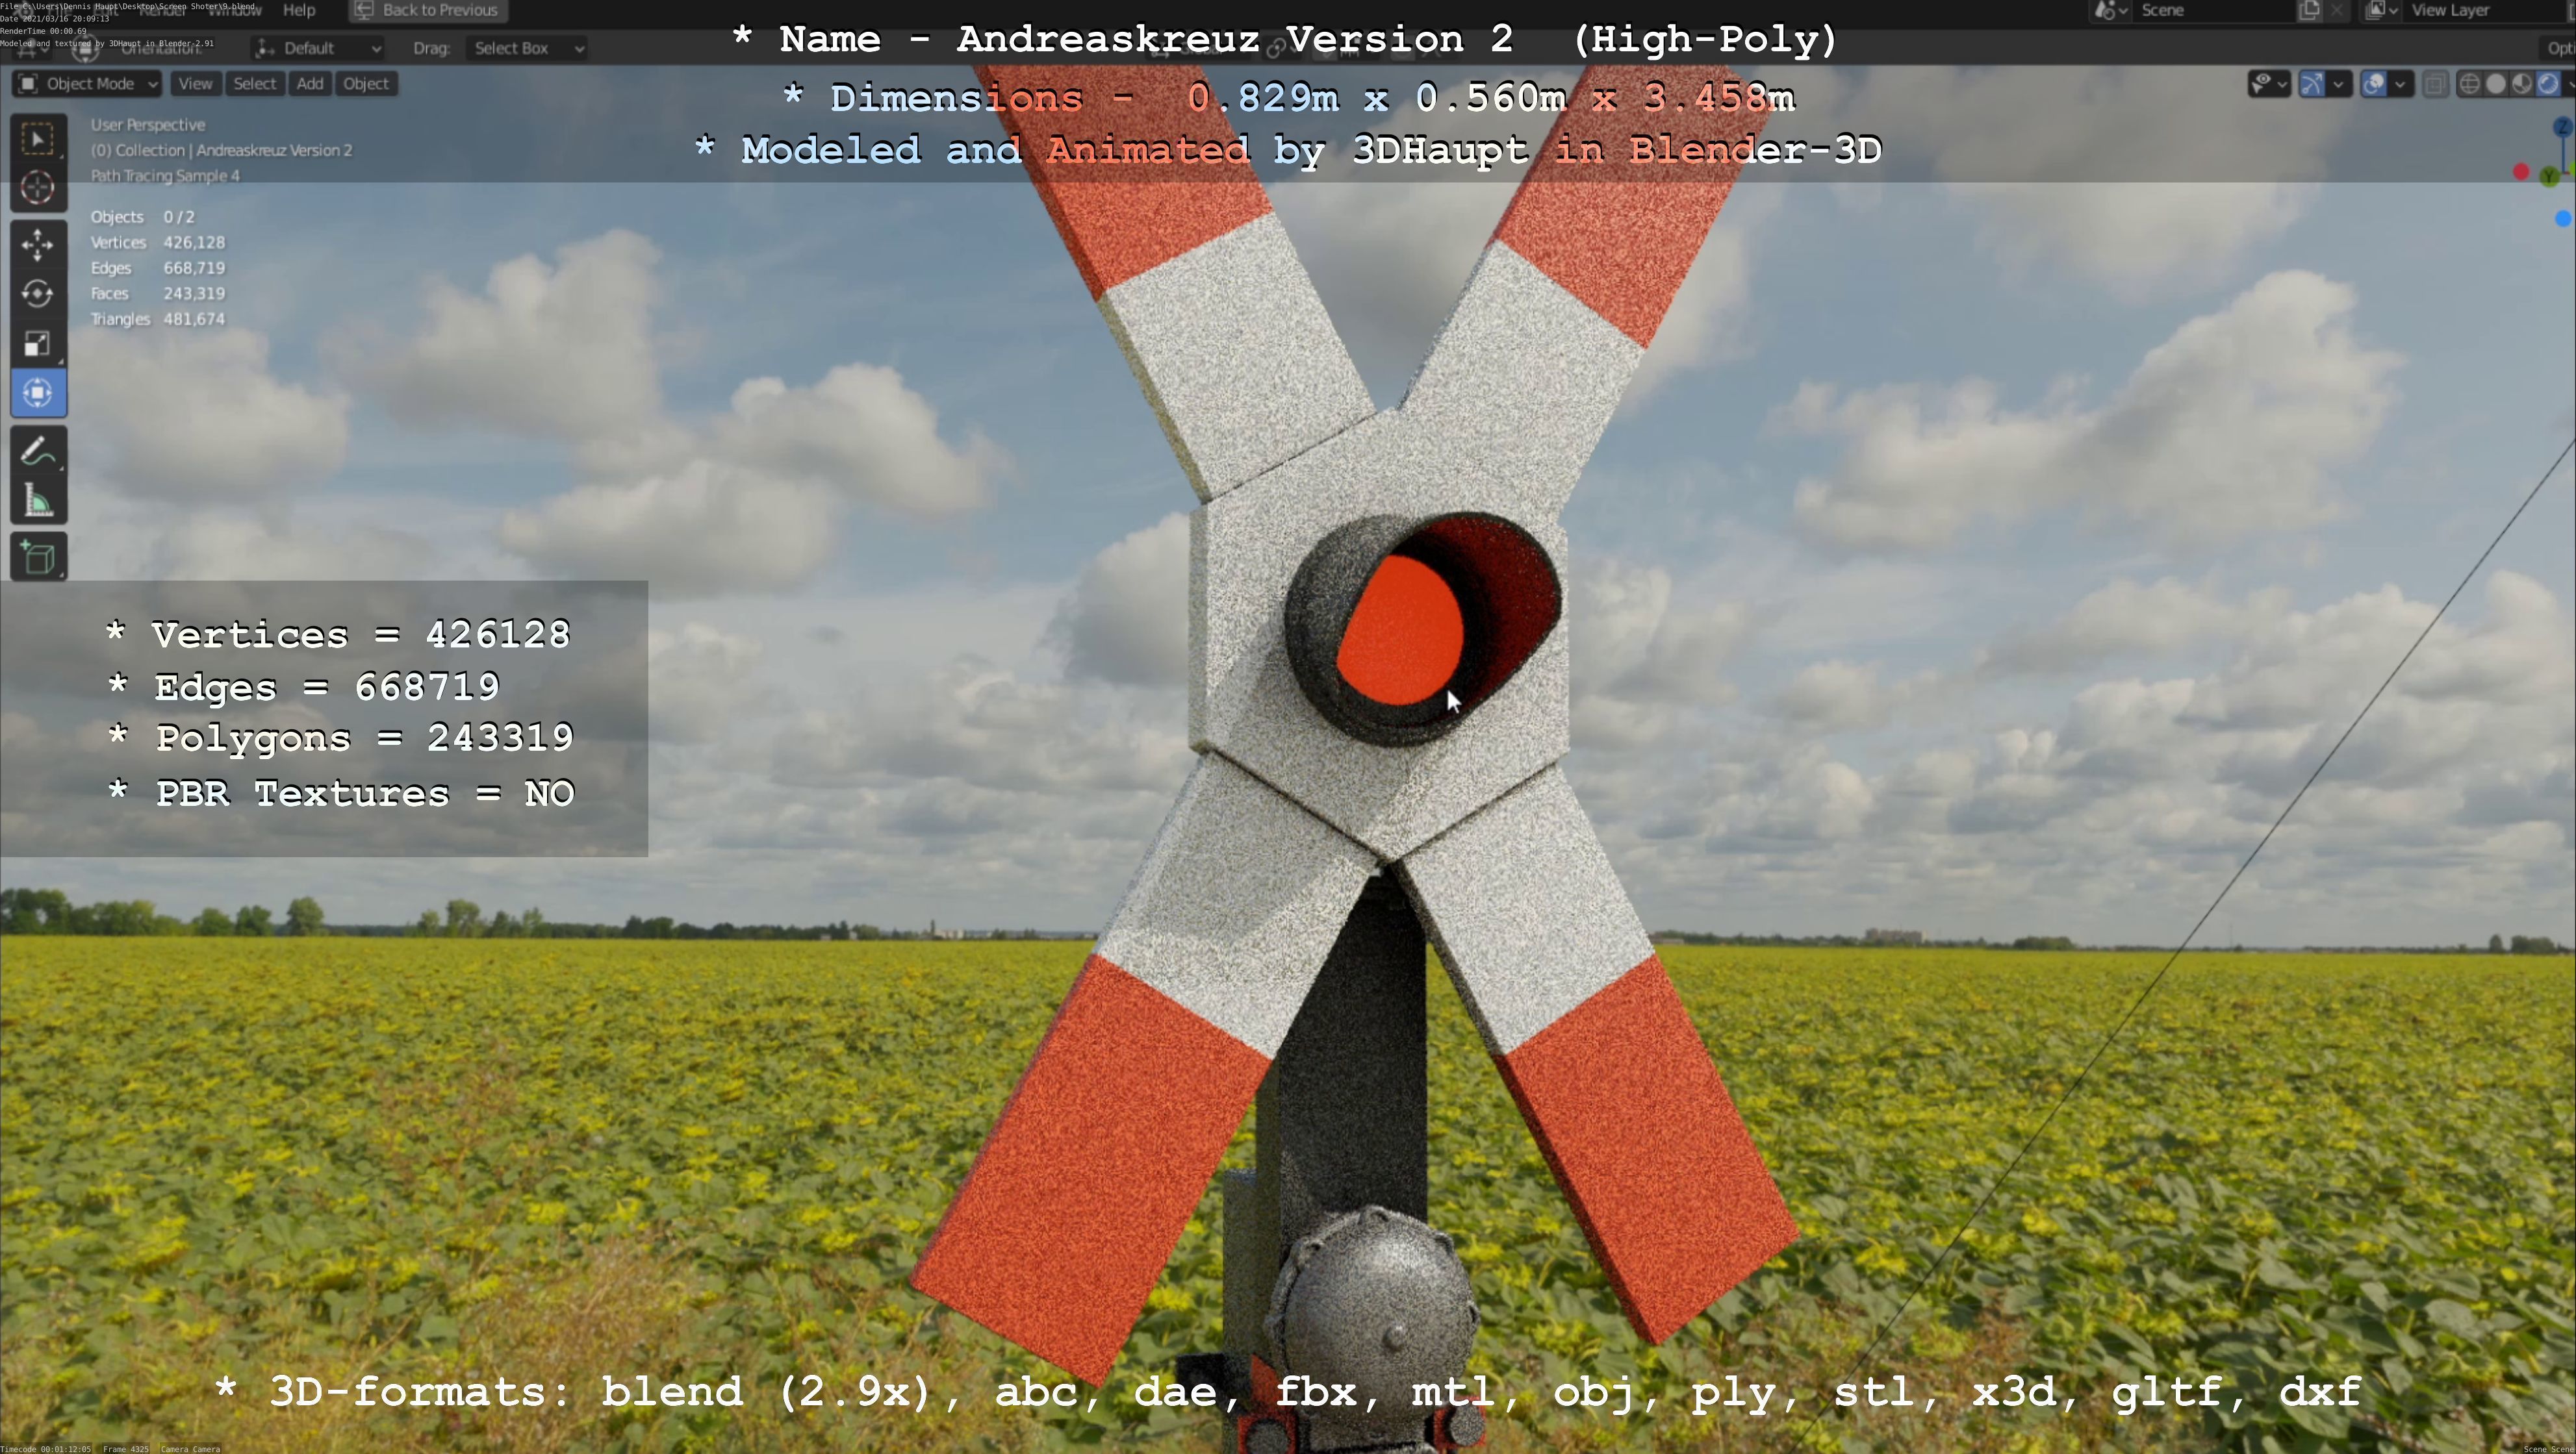Click 'Path Tracing Sample 4' status text
2576x1454 pixels.
click(165, 176)
